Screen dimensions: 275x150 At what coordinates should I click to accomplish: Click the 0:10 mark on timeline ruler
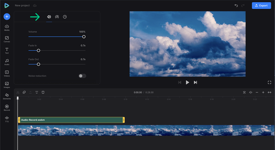click(125, 99)
